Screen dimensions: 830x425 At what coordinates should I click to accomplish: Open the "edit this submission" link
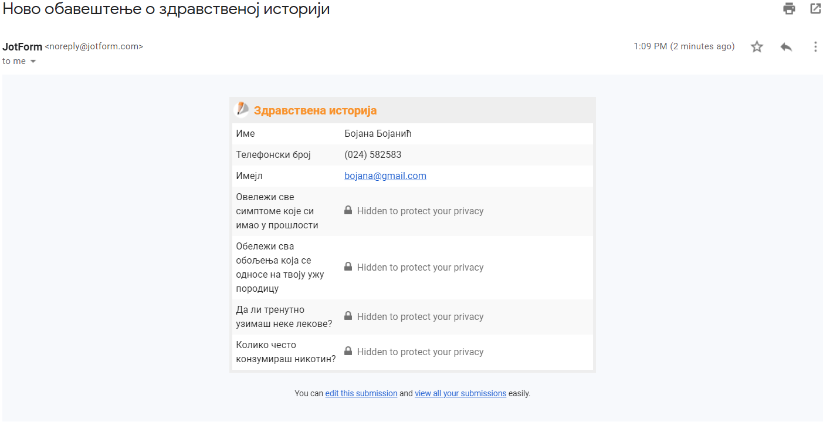pos(361,393)
